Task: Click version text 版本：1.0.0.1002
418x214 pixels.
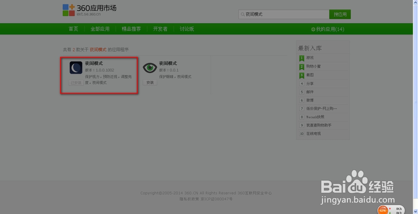Action: 99,70
